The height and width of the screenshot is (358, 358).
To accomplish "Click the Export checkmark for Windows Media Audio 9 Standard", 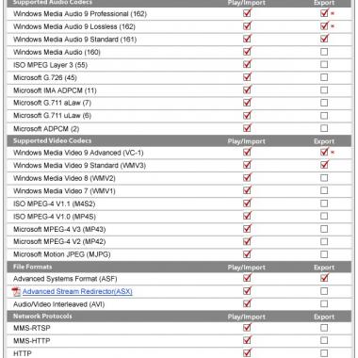I will click(324, 39).
